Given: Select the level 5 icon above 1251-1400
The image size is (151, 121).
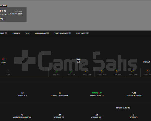Looking at the screenshot, I should point(102,71).
